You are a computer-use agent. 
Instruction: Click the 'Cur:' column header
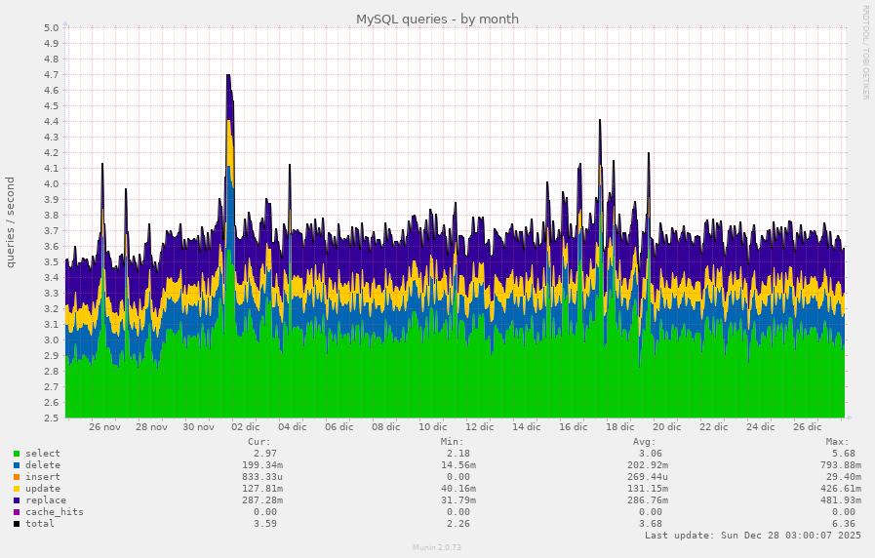click(259, 442)
